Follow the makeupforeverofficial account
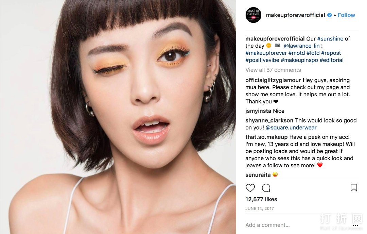Screen dimensions: 367x234 click(x=346, y=15)
